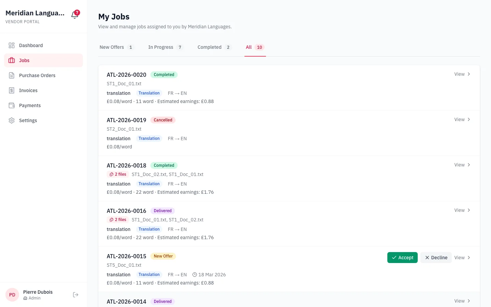Expand 2 files badge on ATL-2026-0018
This screenshot has width=491, height=307.
click(118, 174)
